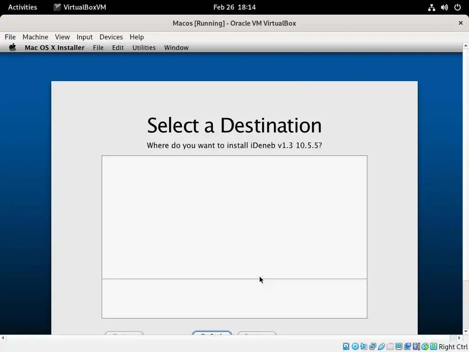Open the volume icon in top bar
The height and width of the screenshot is (352, 469).
[444, 7]
